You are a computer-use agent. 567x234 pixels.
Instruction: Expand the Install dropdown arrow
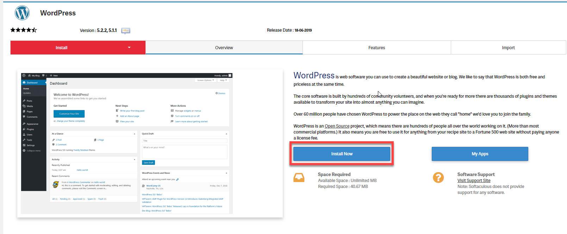click(129, 47)
